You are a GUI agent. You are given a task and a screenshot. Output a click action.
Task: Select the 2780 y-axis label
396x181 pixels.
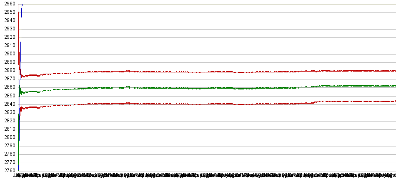[x=8, y=154]
